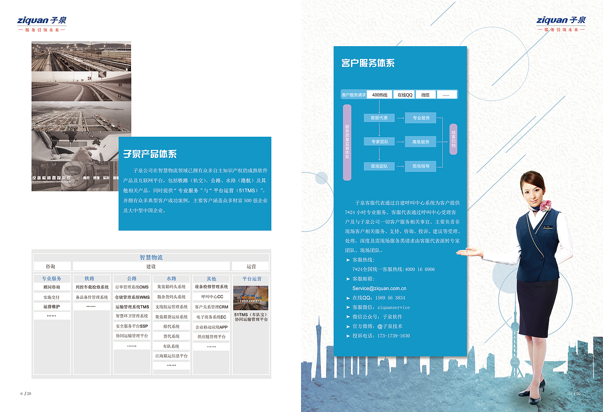
Task: Select the 公路 column header
Action: [131, 279]
